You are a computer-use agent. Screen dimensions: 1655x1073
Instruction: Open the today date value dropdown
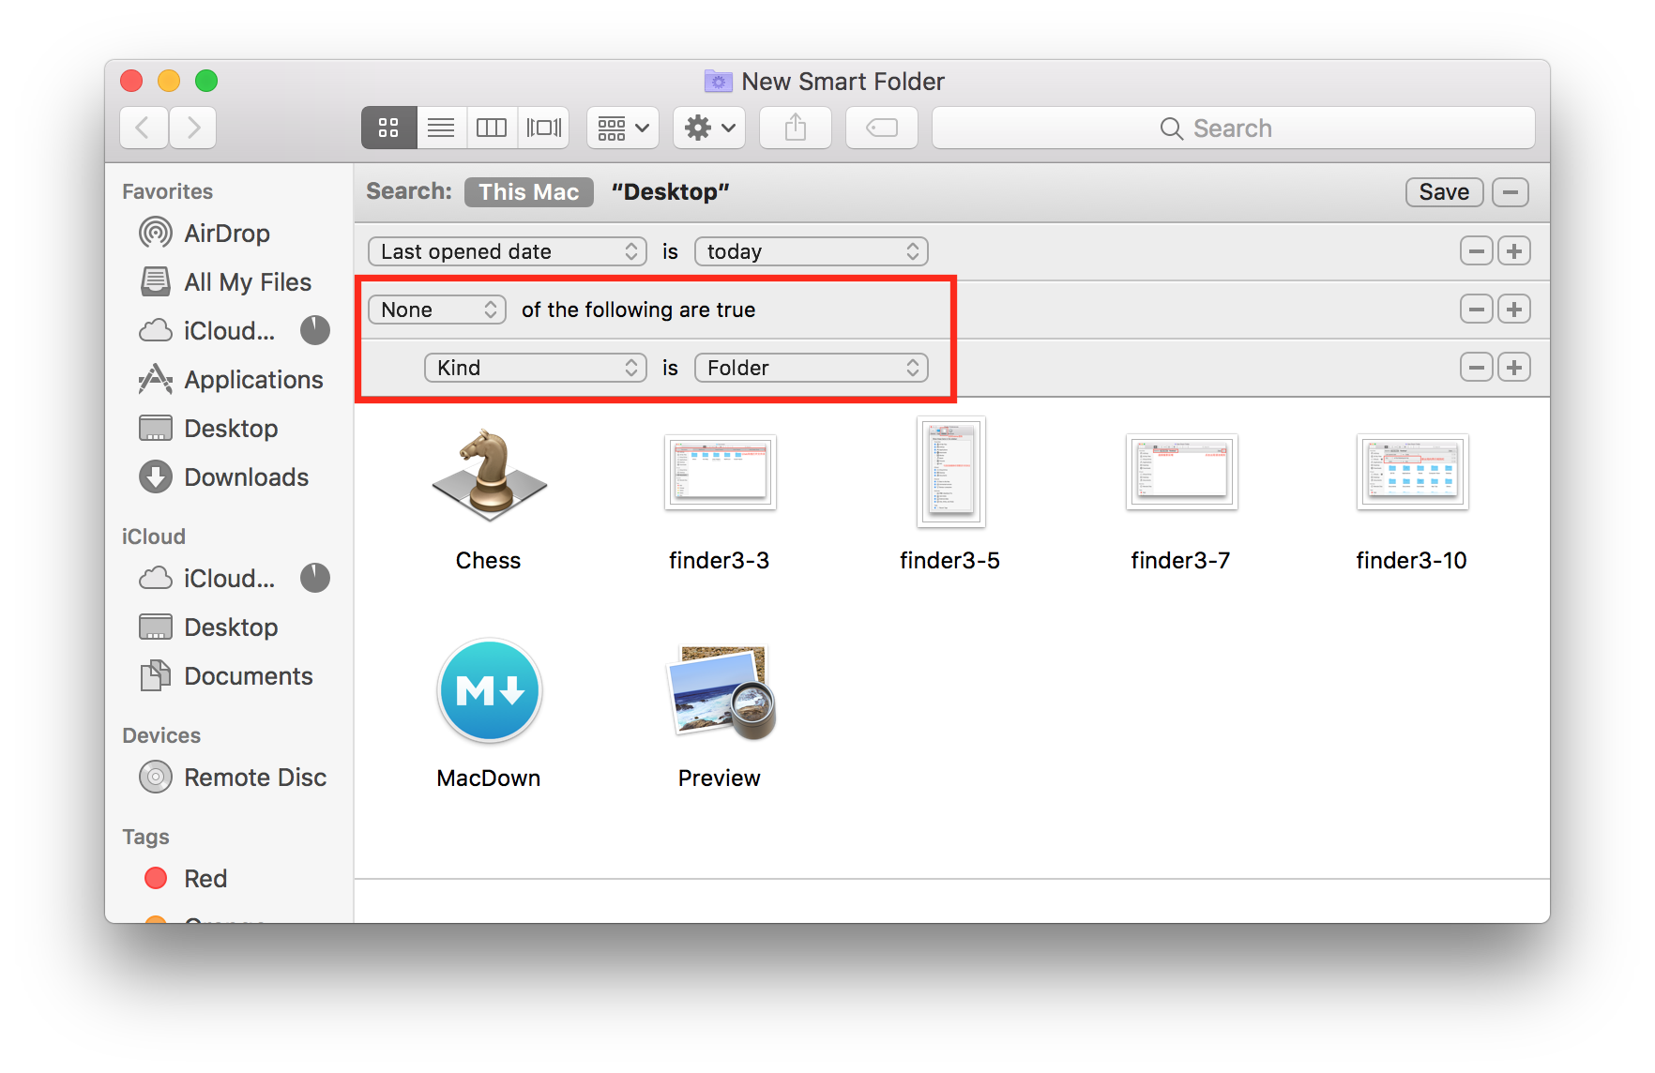pyautogui.click(x=811, y=251)
